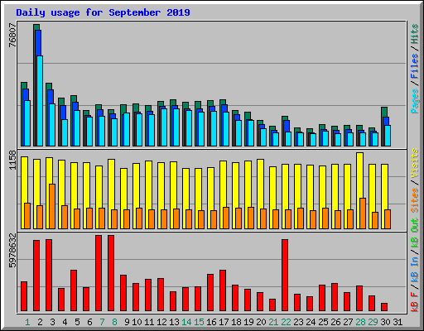Click green day label 22
Image resolution: width=424 pixels, height=331 pixels.
coord(286,322)
